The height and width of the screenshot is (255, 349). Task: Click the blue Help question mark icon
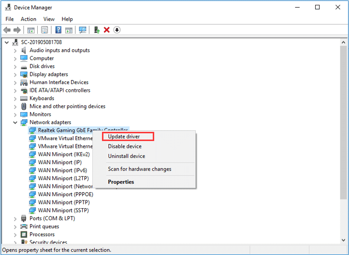pyautogui.click(x=58, y=30)
